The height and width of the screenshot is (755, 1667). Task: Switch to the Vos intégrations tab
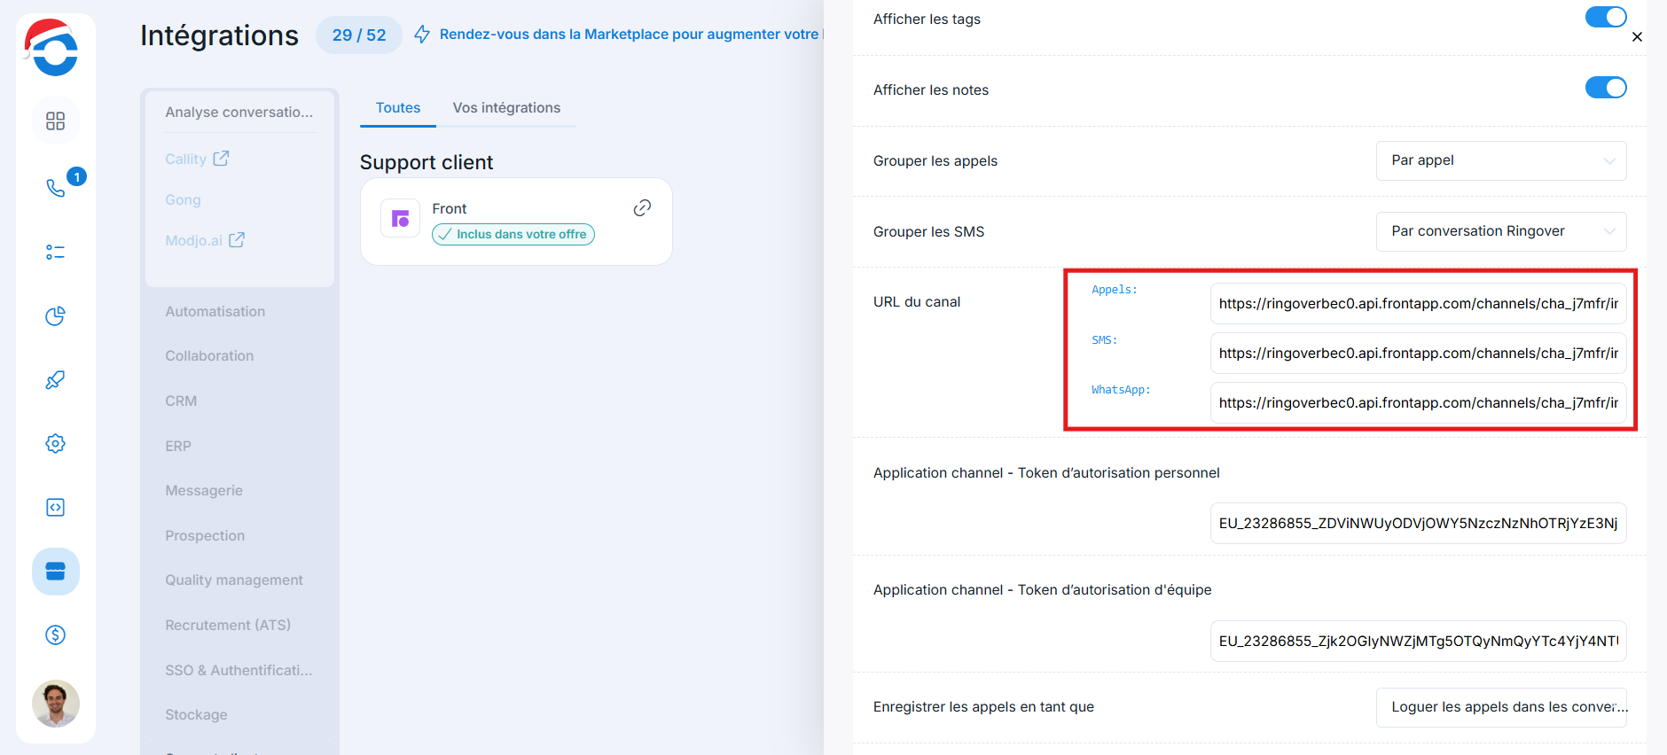(x=506, y=108)
